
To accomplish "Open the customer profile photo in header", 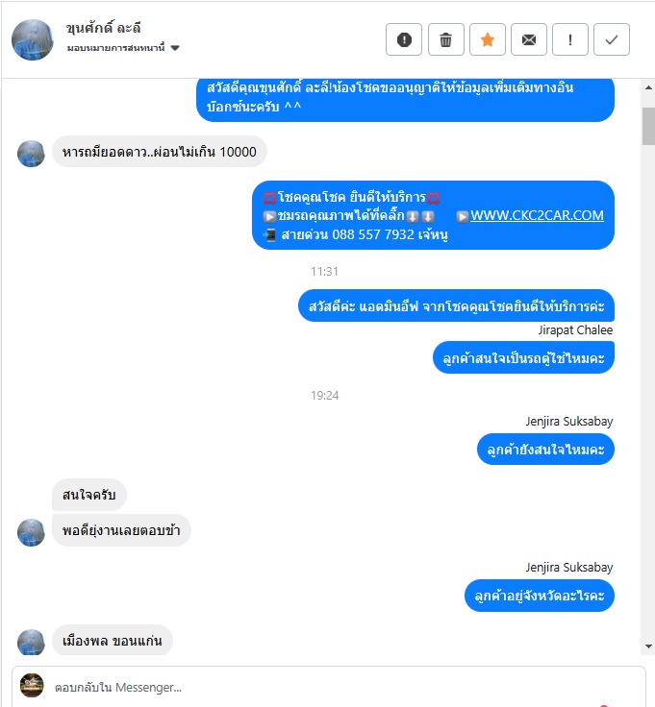I will click(x=33, y=39).
